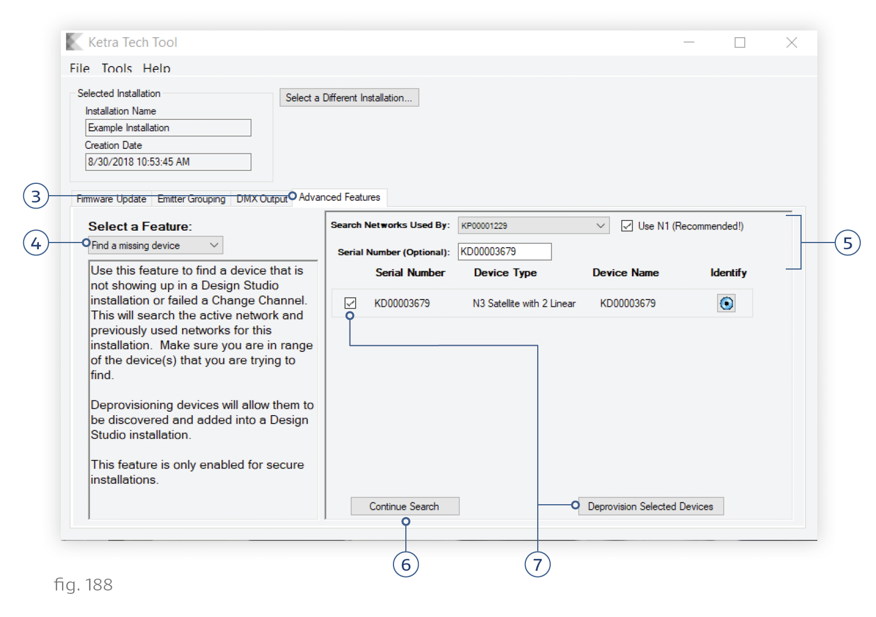Click the Identify icon for device KD00003679

726,303
